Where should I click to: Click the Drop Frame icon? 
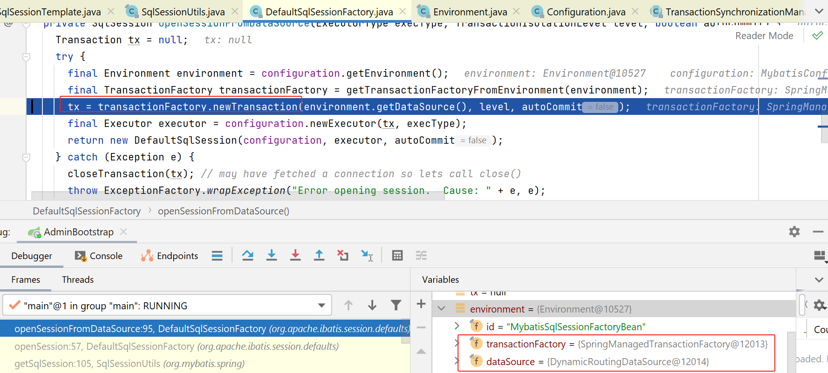coord(343,255)
